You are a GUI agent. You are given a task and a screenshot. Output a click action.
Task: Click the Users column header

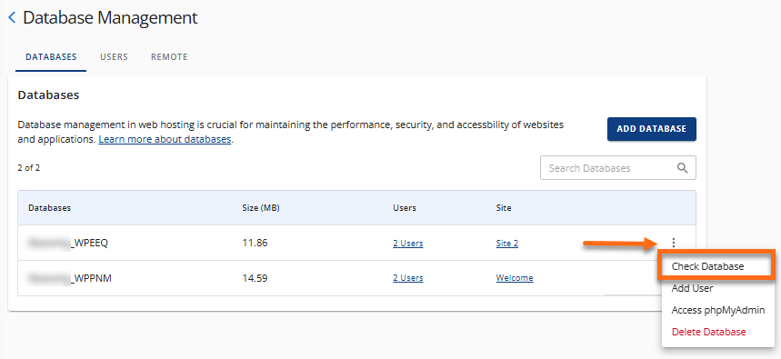coord(405,207)
